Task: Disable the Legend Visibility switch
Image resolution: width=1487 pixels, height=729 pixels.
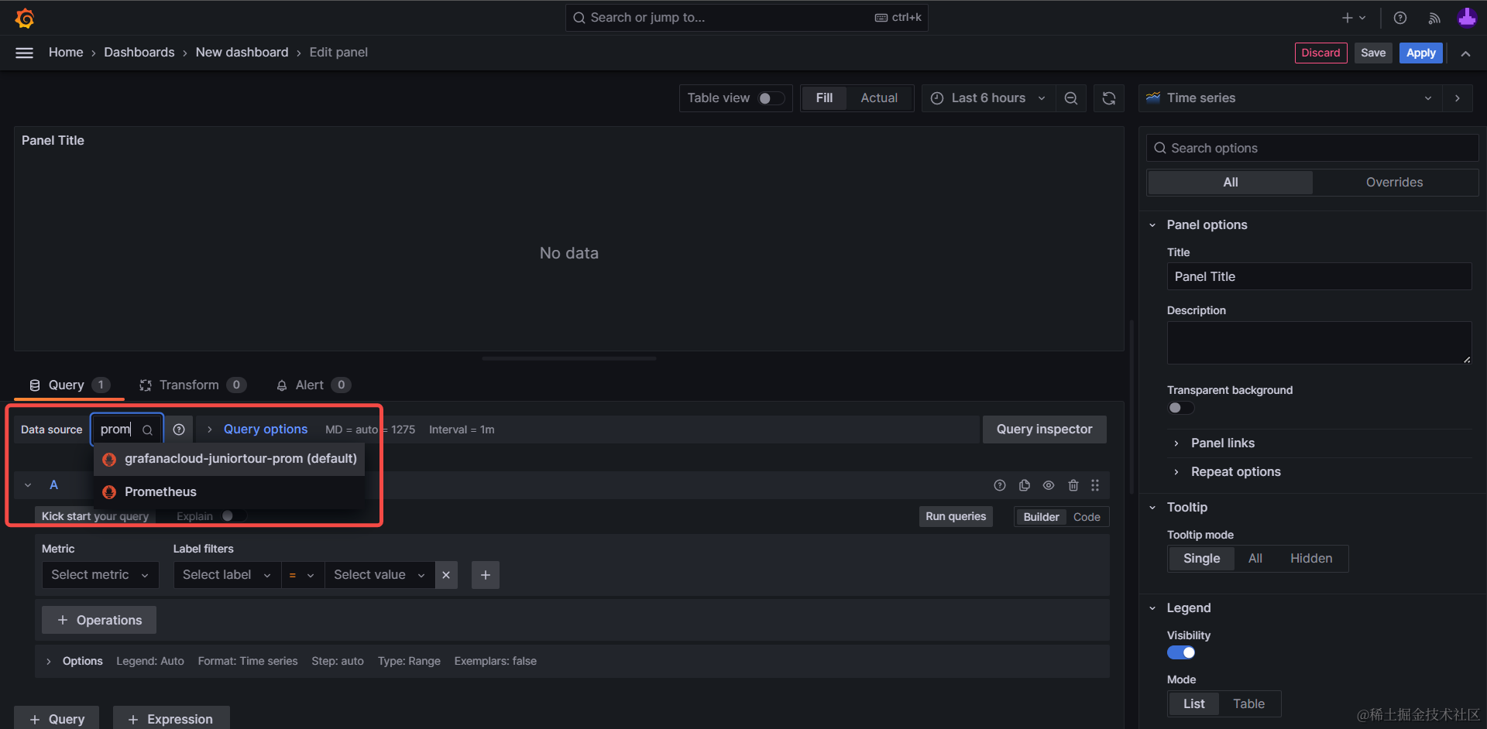Action: click(1180, 652)
